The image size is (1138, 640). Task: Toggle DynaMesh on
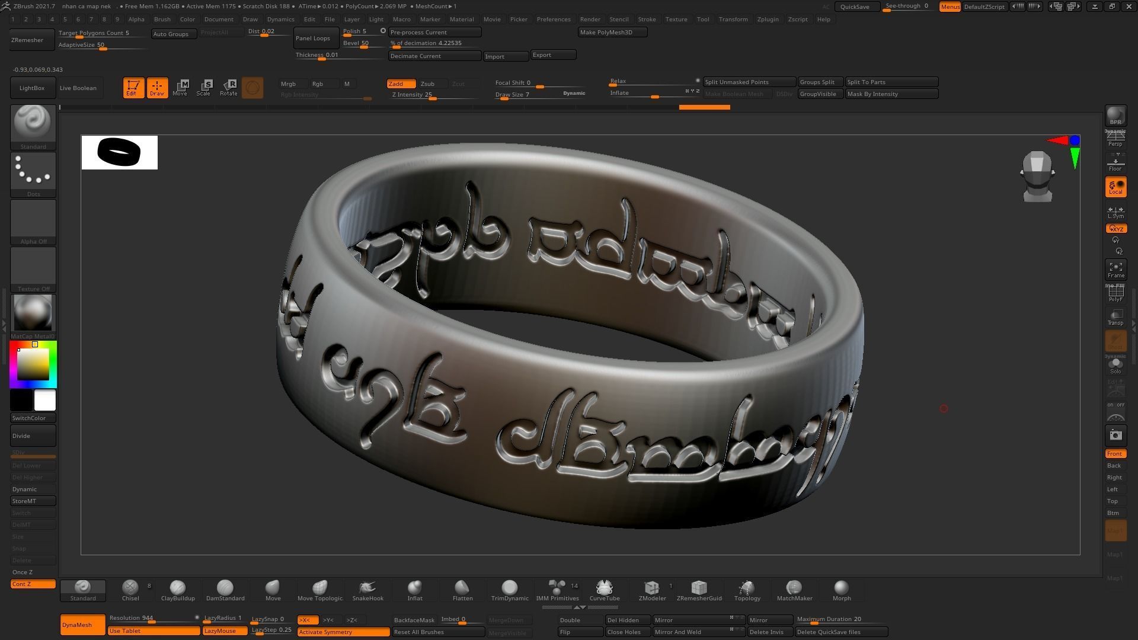tap(82, 625)
